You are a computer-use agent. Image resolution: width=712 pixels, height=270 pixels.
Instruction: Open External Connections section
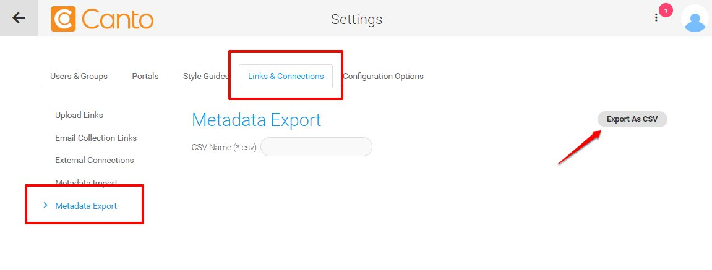point(95,160)
